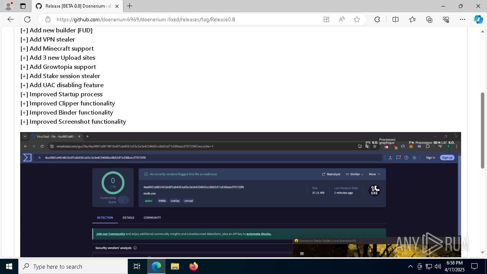Open the App available icon in address bar
The height and width of the screenshot is (274, 487).
[326, 19]
